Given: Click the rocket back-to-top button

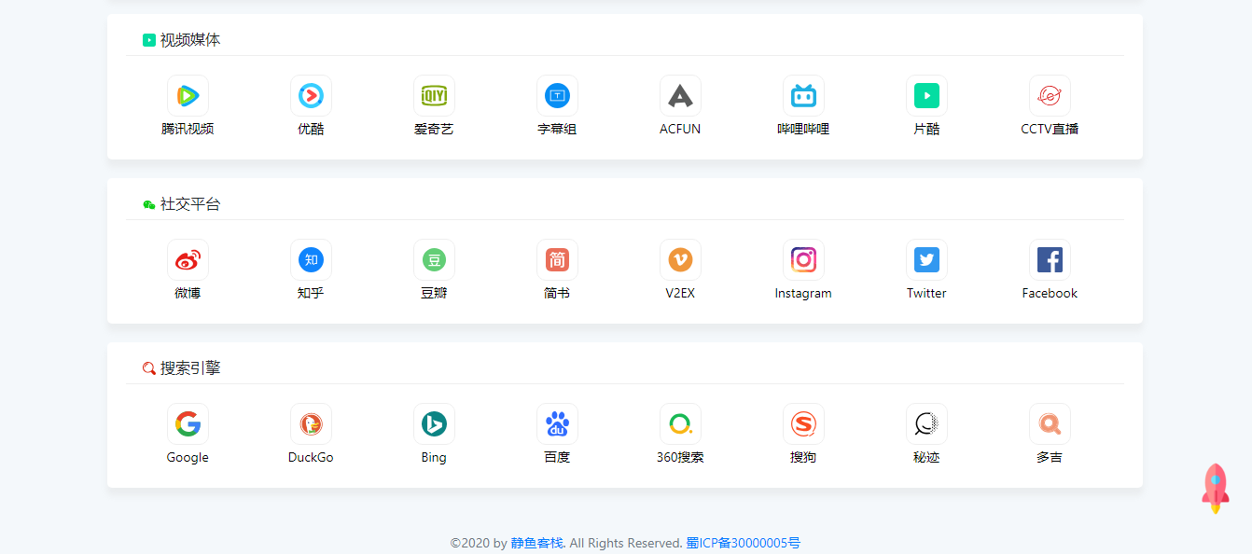Looking at the screenshot, I should [x=1215, y=488].
